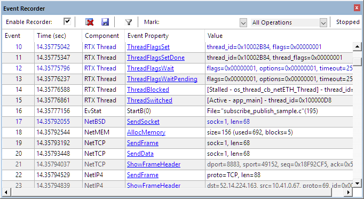Viewport: 364px width, 199px height.
Task: Sort by the Time (sec) column header
Action: tap(51, 36)
